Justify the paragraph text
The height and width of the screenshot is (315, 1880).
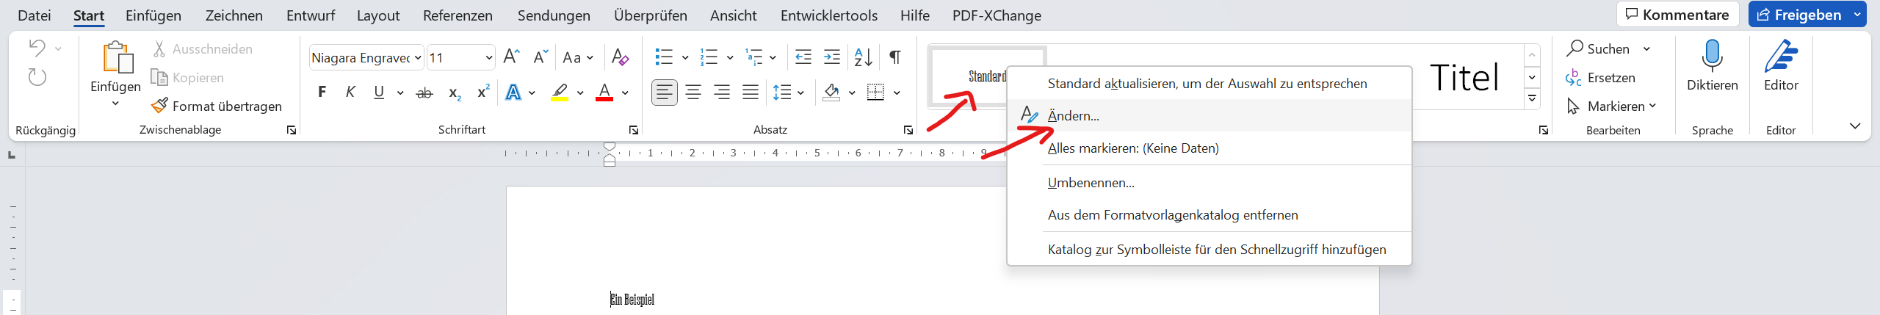click(751, 93)
